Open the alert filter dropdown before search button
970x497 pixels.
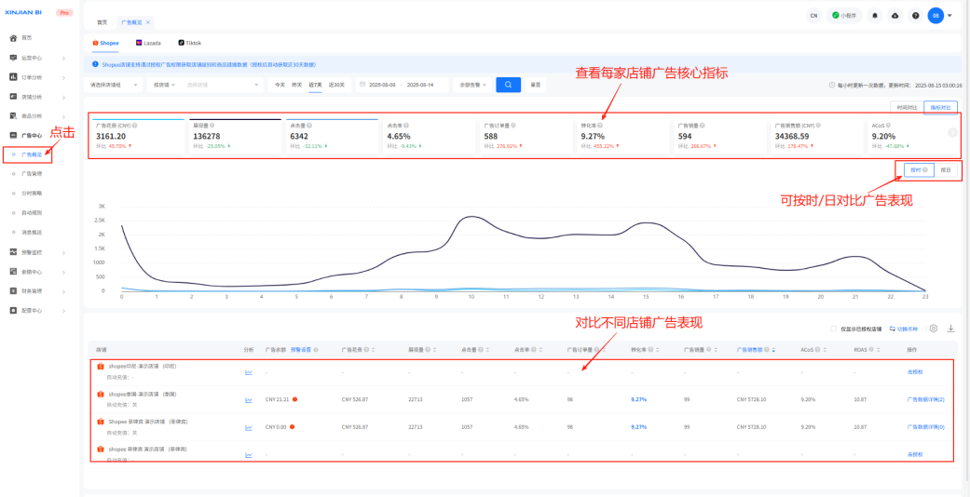472,85
